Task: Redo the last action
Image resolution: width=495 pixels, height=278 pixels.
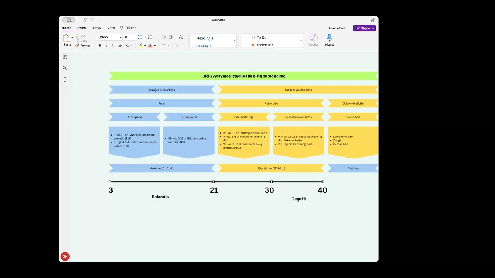Action: pyautogui.click(x=92, y=20)
